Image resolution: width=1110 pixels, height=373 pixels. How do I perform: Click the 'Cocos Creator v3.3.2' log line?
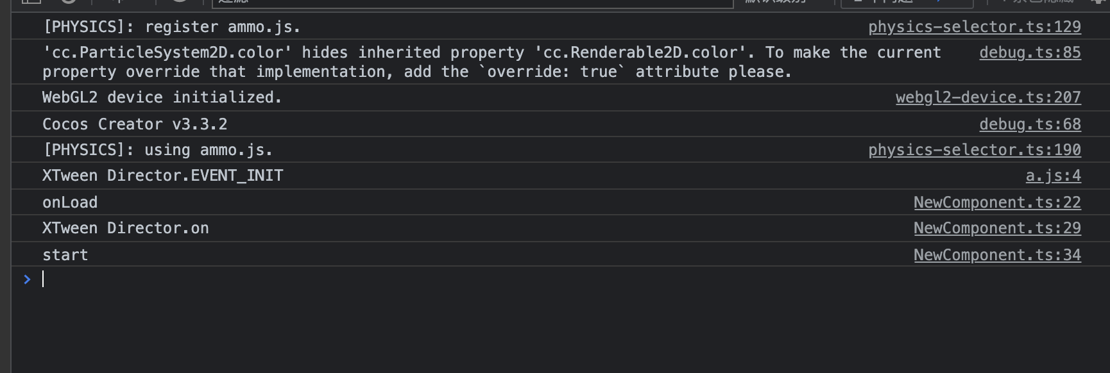coord(135,124)
